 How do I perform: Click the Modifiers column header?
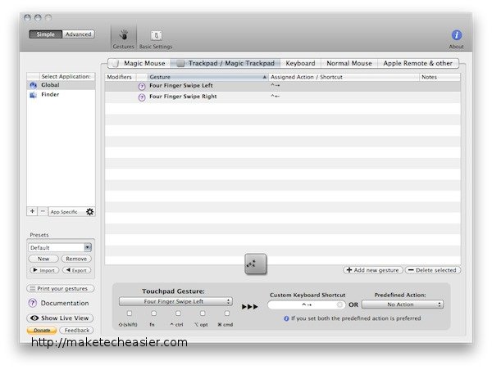point(119,77)
